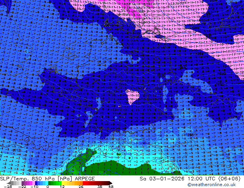Pick the bright red legend color after 26
This screenshot has width=244, height=188.
pyautogui.click(x=84, y=183)
